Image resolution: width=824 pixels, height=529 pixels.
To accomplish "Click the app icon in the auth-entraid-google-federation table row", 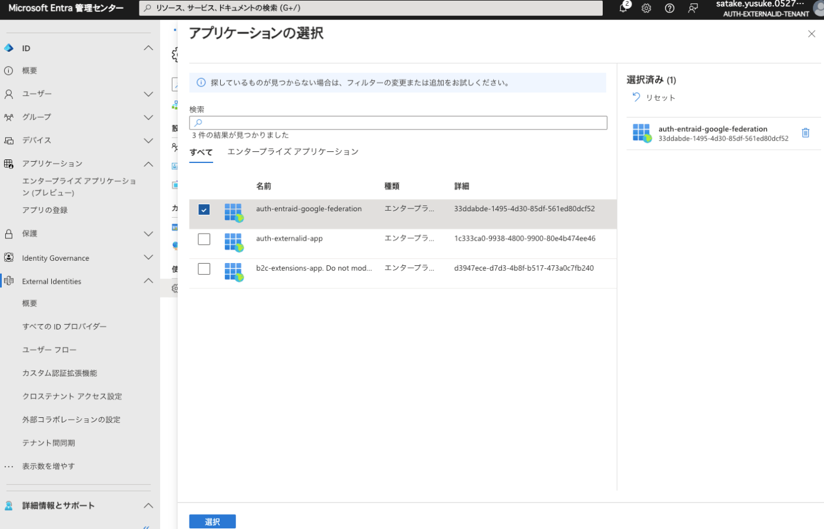I will click(x=234, y=212).
